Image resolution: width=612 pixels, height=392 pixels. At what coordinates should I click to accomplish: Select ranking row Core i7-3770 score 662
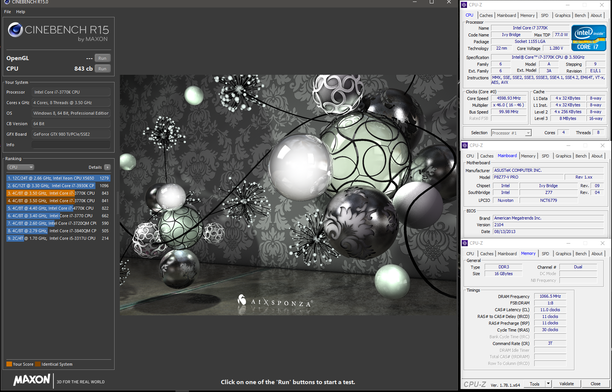click(x=58, y=216)
